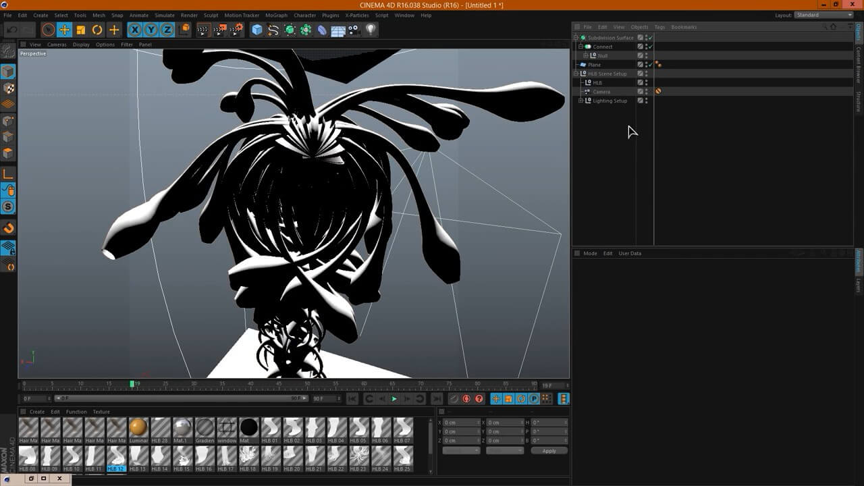Toggle the X axis lock

point(135,30)
